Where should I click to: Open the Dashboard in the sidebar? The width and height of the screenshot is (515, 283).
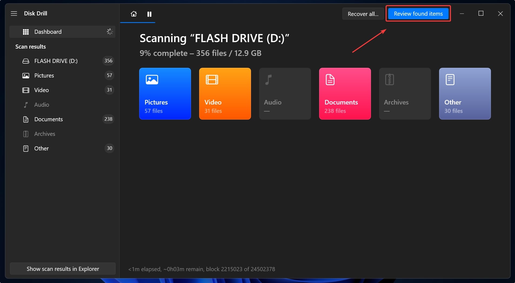coord(62,32)
